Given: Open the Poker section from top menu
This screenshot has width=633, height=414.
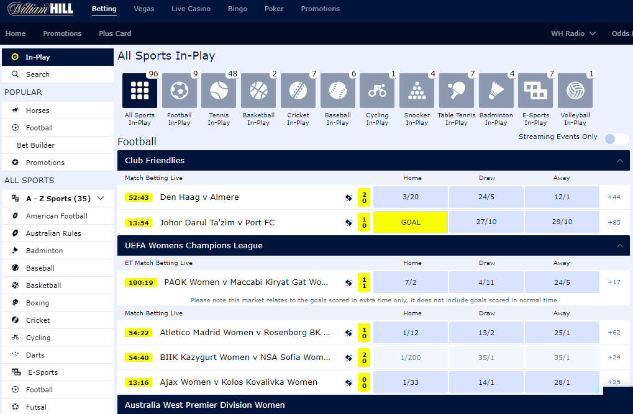Looking at the screenshot, I should tap(274, 9).
